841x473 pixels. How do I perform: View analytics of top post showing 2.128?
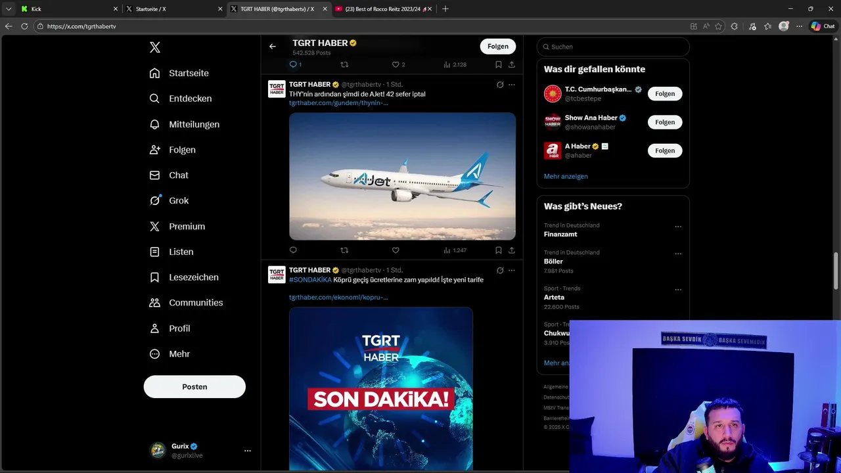coord(455,64)
